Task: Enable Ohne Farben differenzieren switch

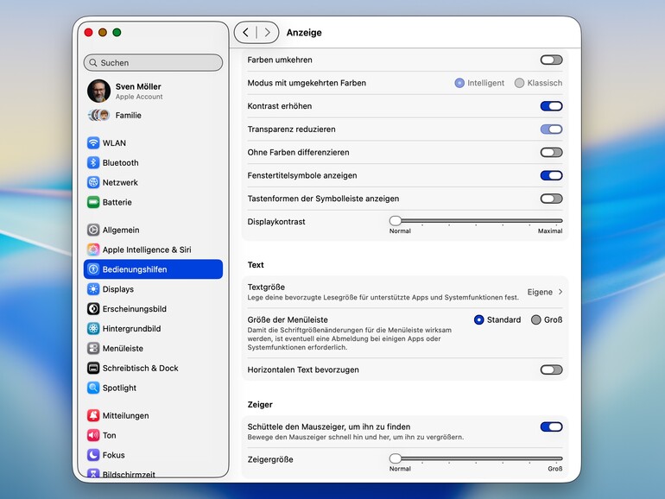Action: pyautogui.click(x=551, y=152)
